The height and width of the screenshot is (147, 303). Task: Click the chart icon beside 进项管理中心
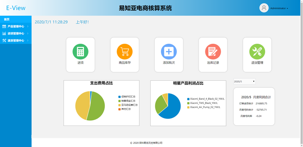pyautogui.click(x=4, y=34)
